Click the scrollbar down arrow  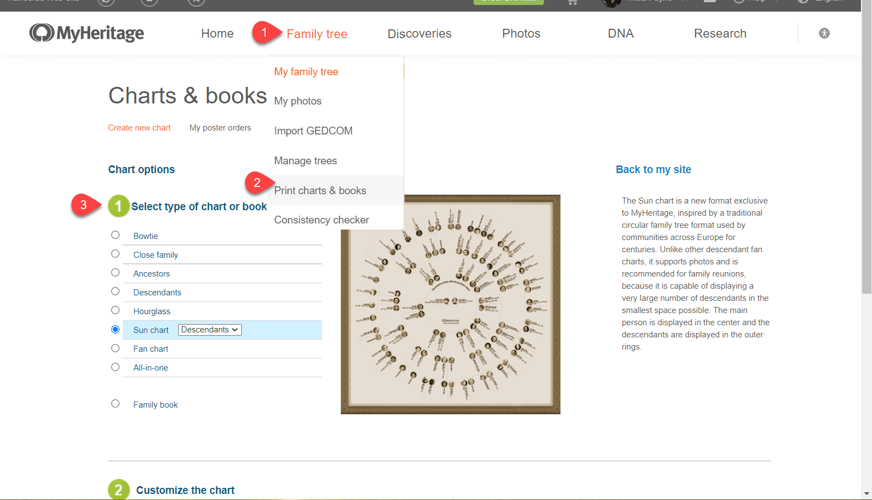coord(866,493)
